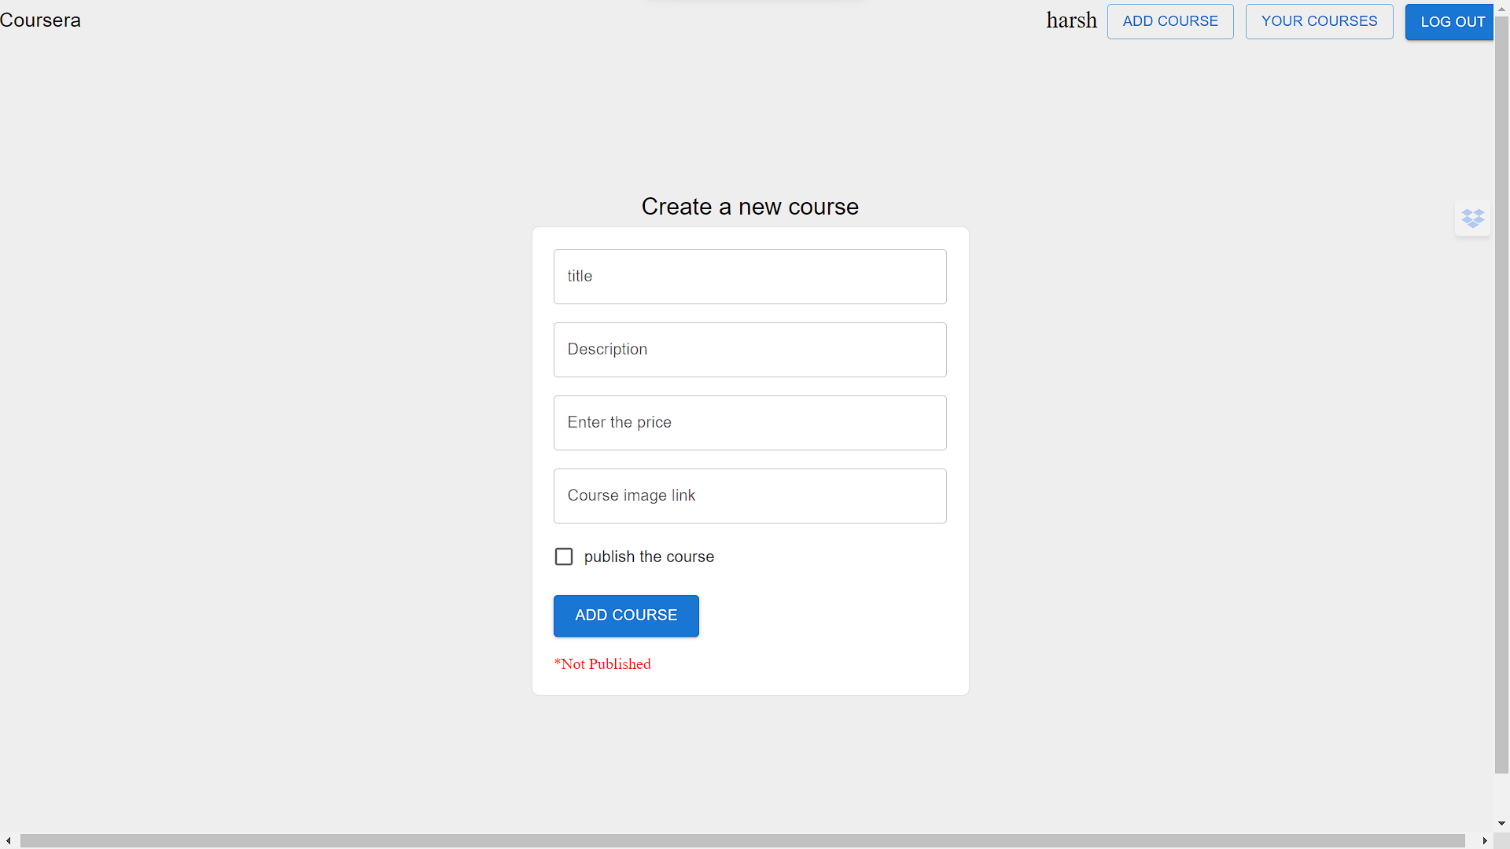This screenshot has width=1510, height=849.
Task: Click the Description text box
Action: (749, 349)
